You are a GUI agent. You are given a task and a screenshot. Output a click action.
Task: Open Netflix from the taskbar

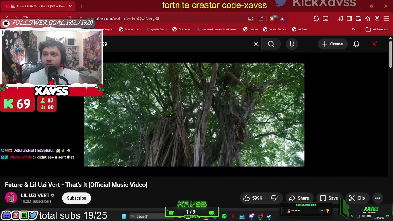coord(233,216)
